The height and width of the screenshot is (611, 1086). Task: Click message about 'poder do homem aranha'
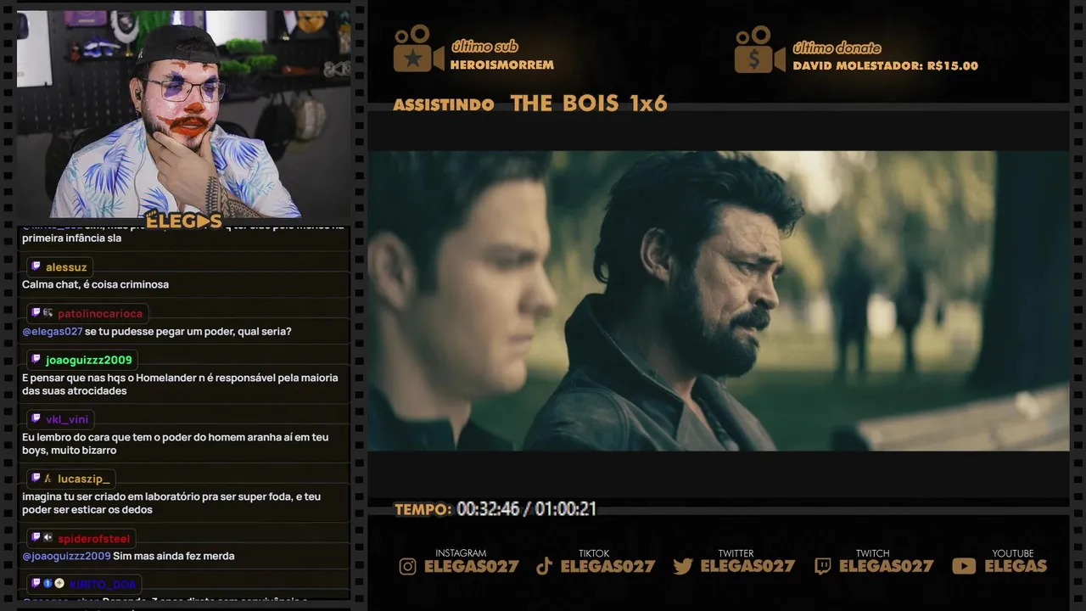(176, 444)
